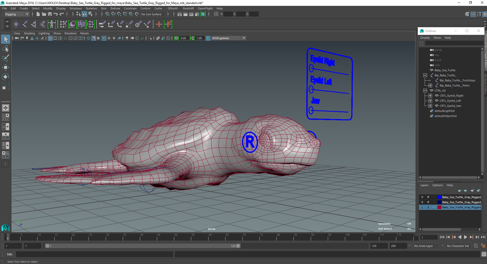The width and height of the screenshot is (487, 264).
Task: Click the HumanIK character shelf icon
Action: pyautogui.click(x=52, y=24)
